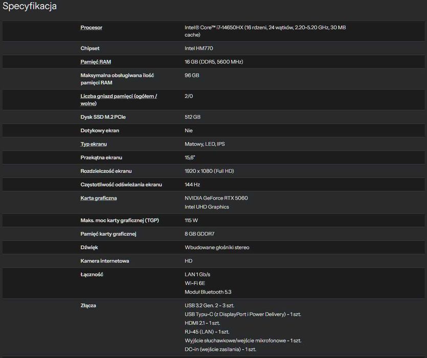This screenshot has height=358, width=427.
Task: Click the Przekątna ekranu label
Action: (x=101, y=158)
